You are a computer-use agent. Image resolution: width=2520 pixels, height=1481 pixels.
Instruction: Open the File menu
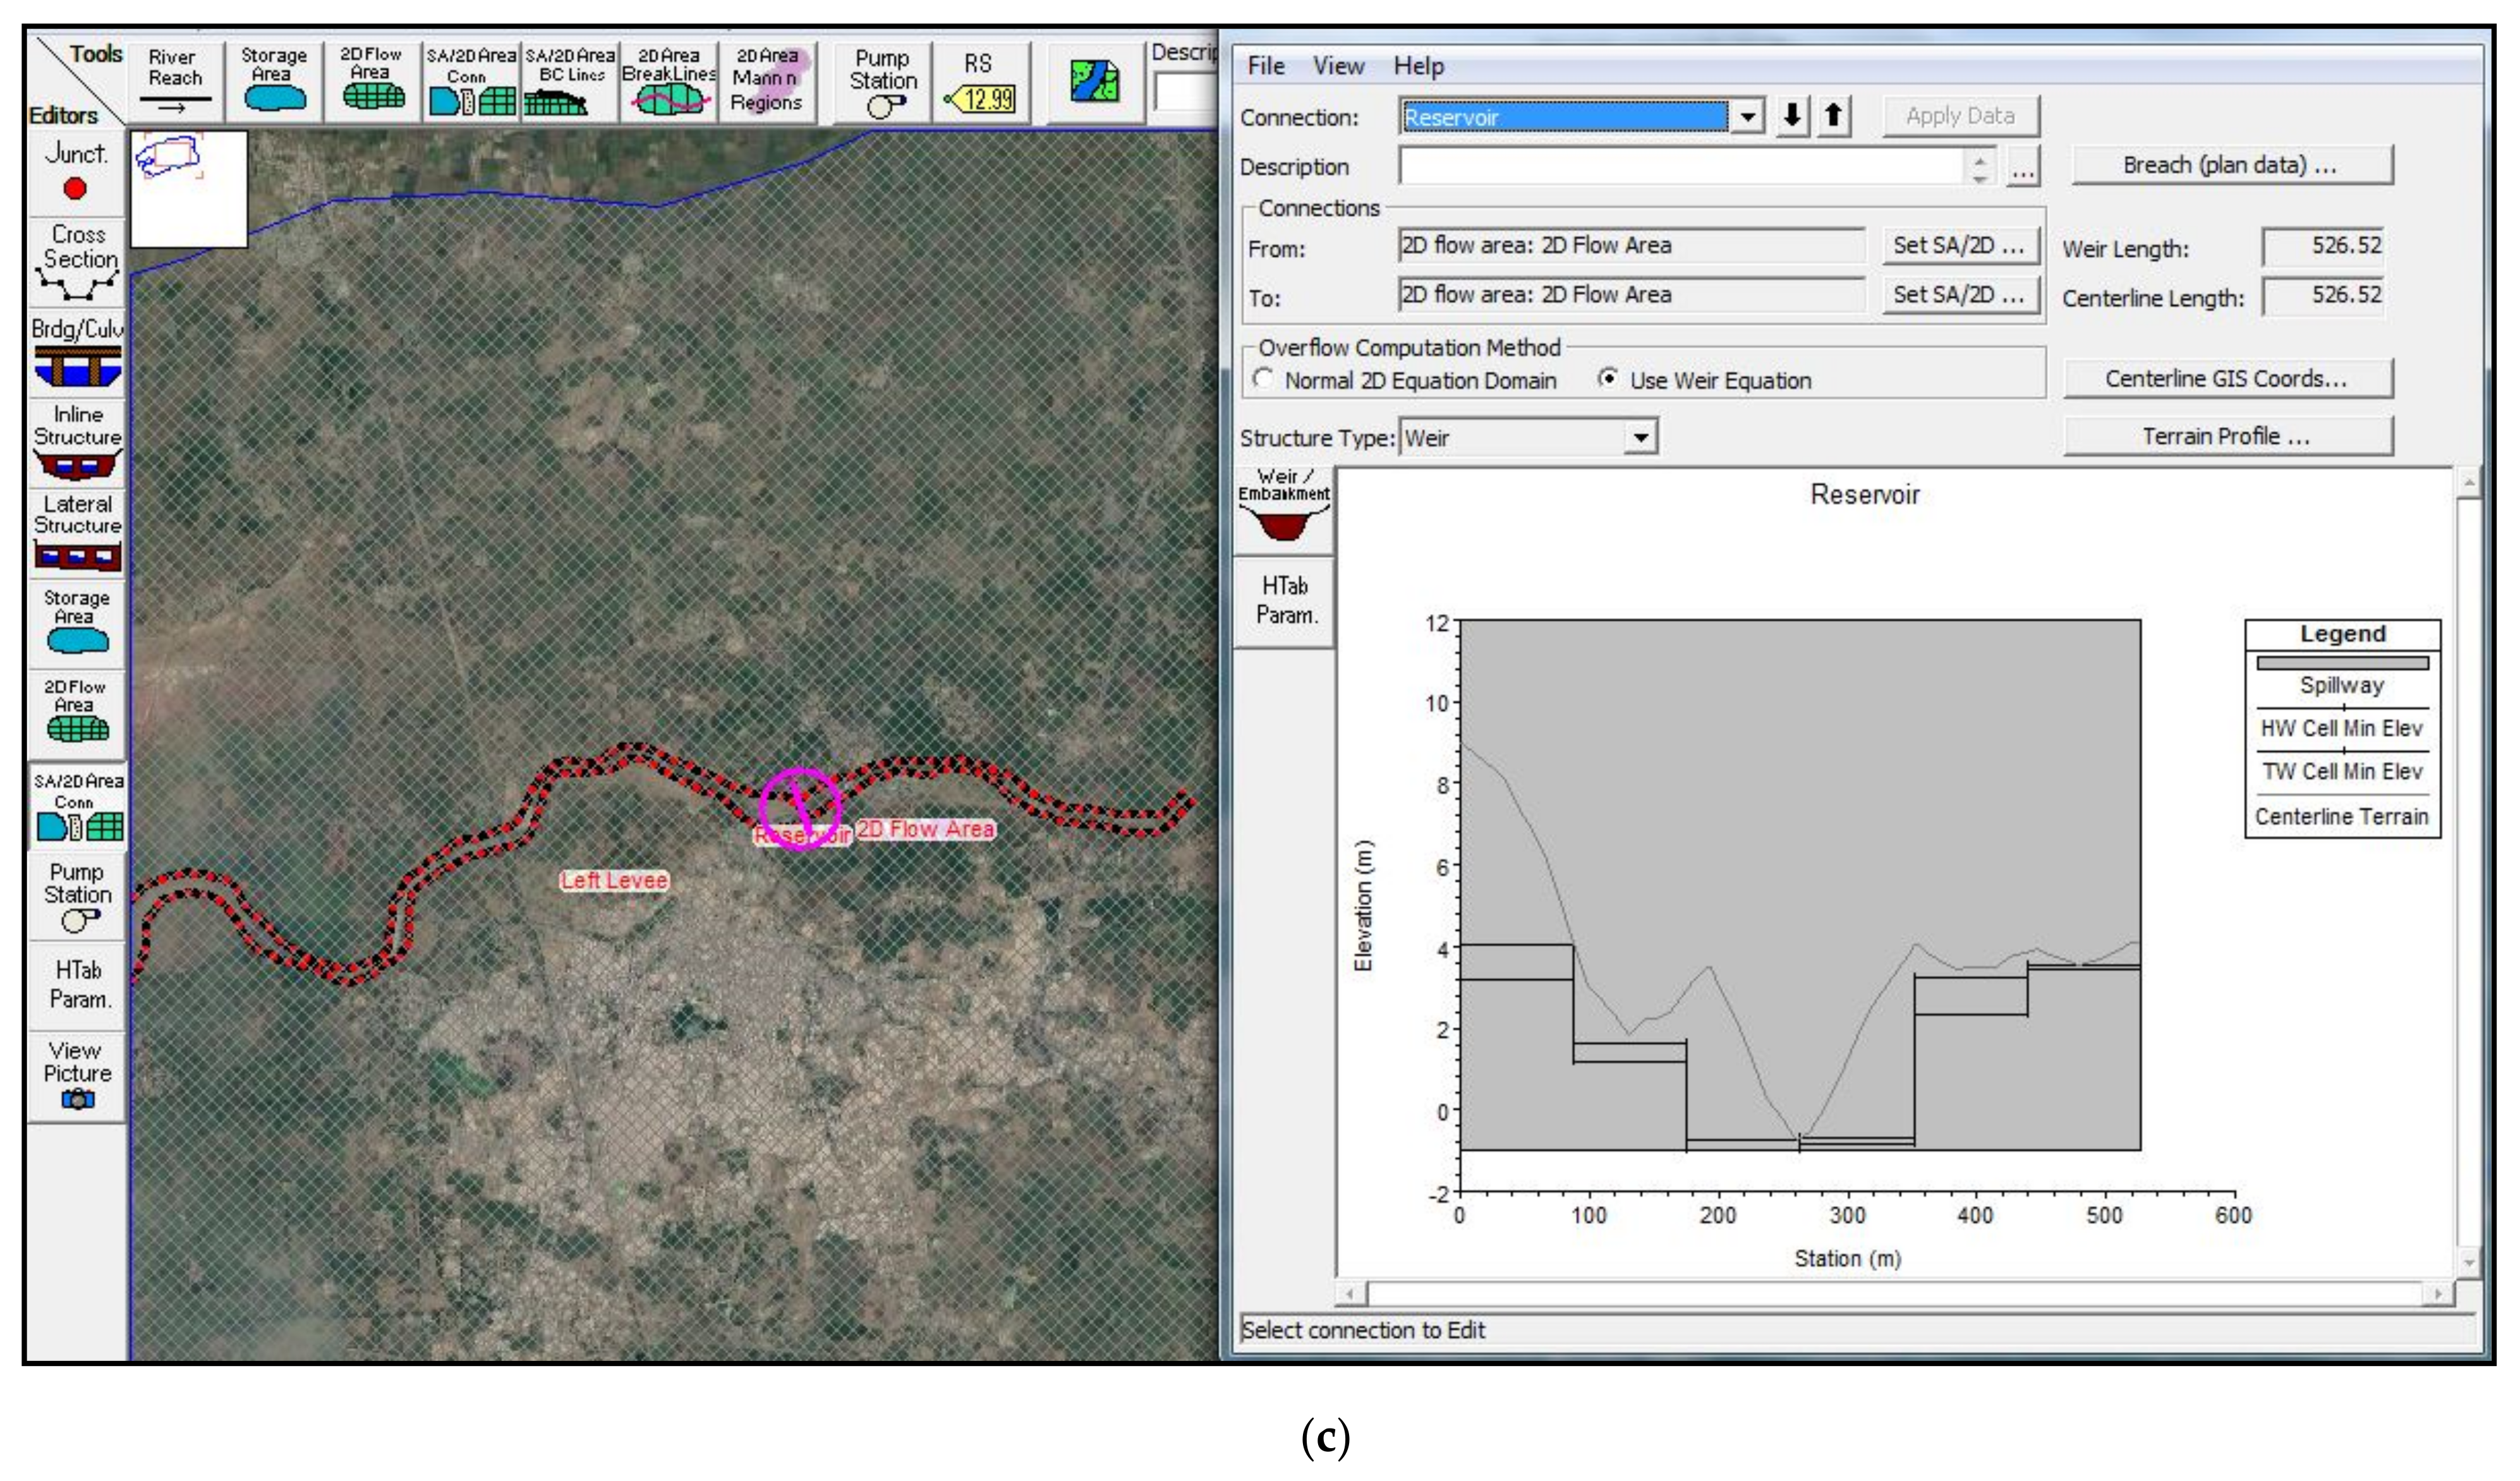[x=1265, y=66]
